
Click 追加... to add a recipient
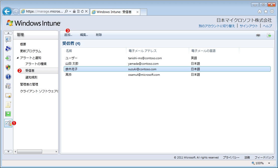68,35
